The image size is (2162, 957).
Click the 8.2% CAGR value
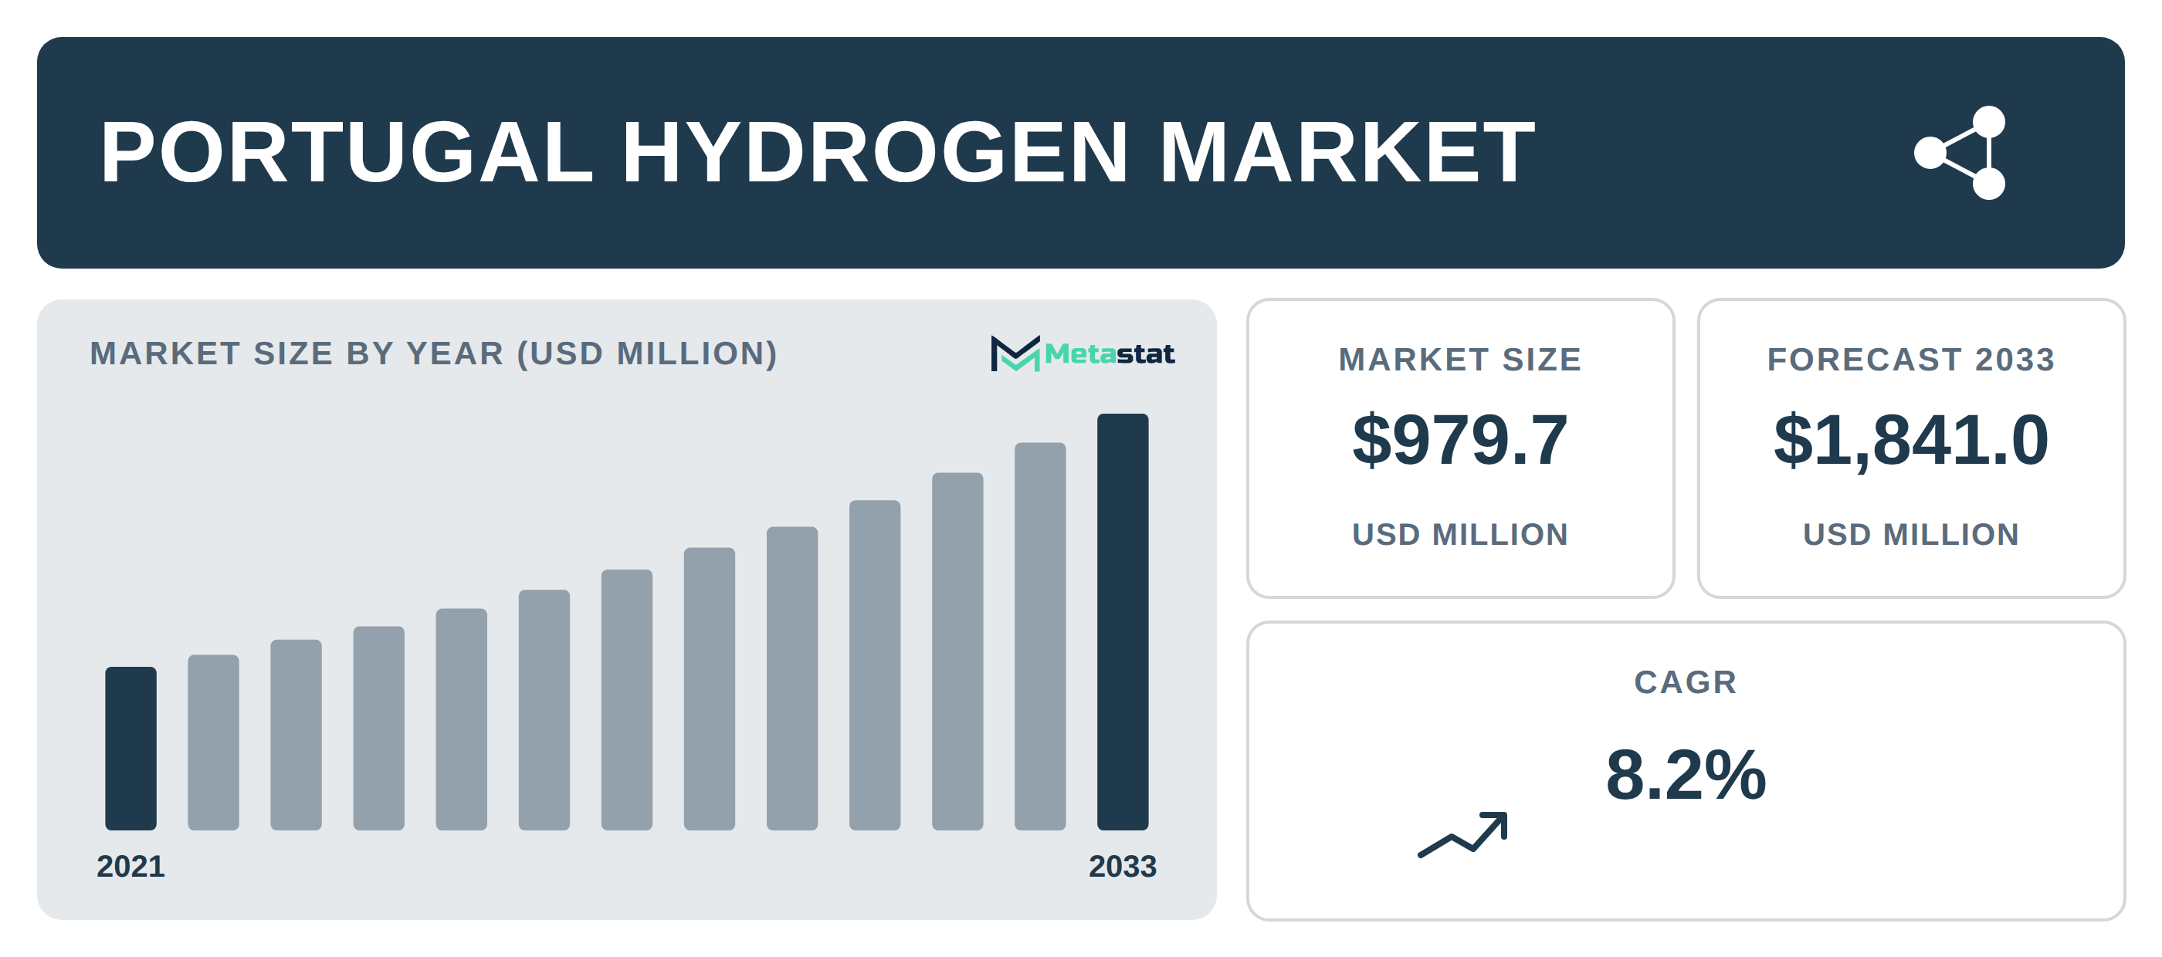1686,775
